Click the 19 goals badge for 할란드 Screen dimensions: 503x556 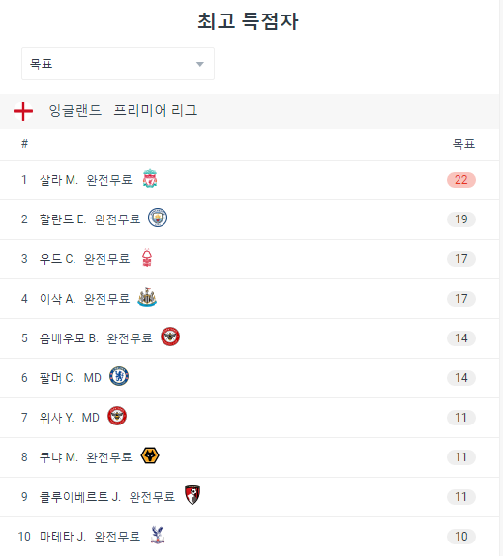coord(461,219)
